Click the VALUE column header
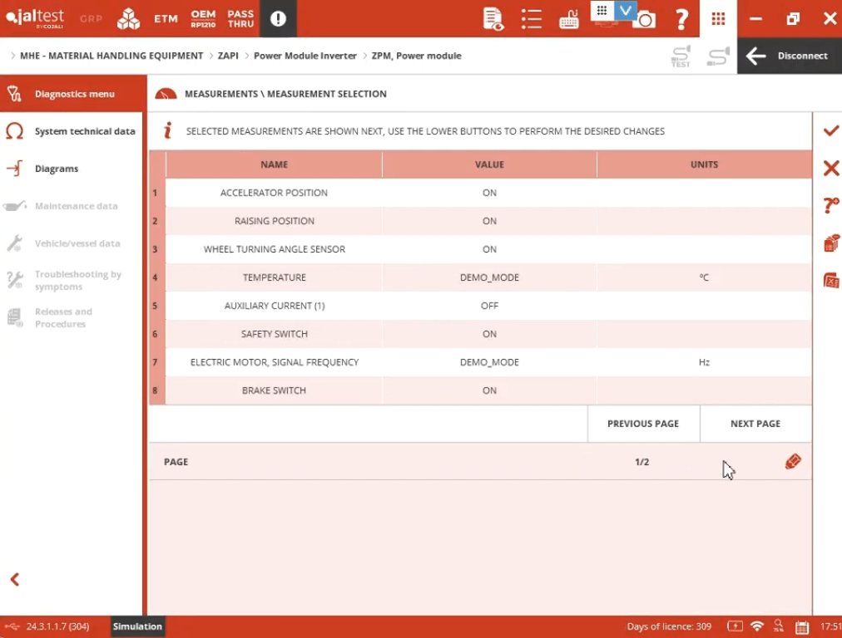Image resolution: width=842 pixels, height=638 pixels. click(489, 164)
